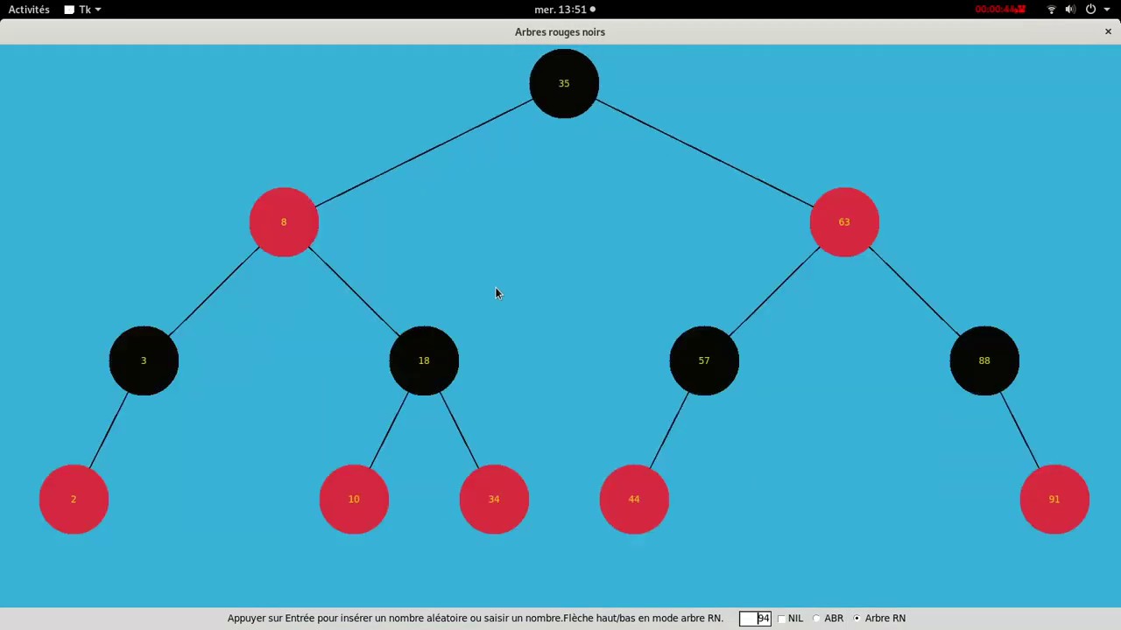Choose the ABR radio button
Viewport: 1121px width, 630px height.
(817, 619)
